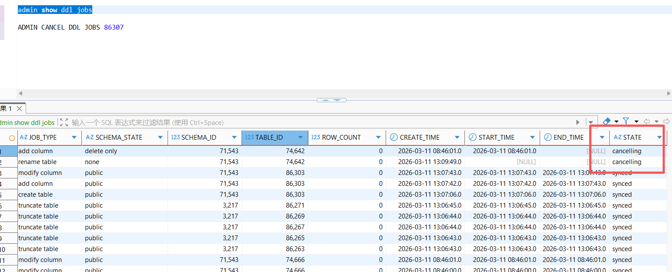Select the result 1 tab

(x=6, y=108)
